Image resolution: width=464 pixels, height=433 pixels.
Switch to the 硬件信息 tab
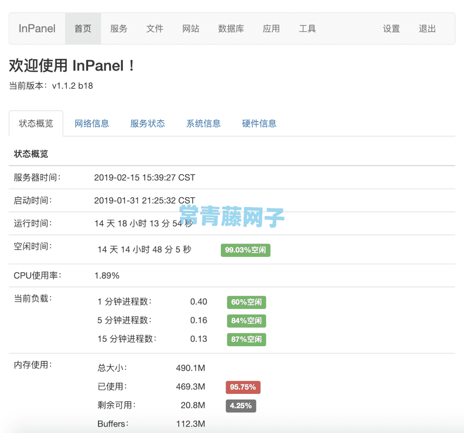coord(259,123)
